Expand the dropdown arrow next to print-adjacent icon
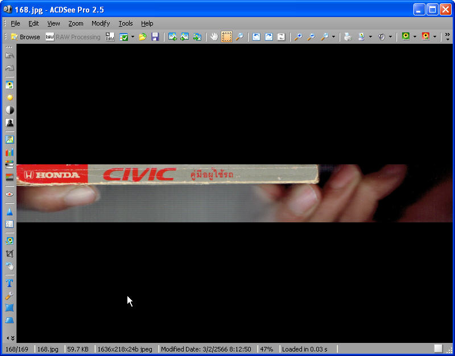455x356 pixels. point(371,37)
